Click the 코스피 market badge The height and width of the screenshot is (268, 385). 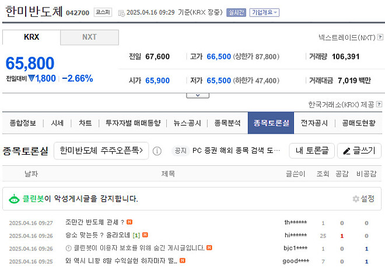point(103,12)
